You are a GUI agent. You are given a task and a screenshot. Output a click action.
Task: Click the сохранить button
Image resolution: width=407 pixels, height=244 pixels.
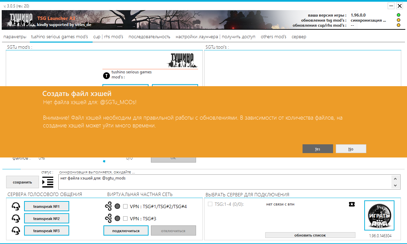(22, 182)
